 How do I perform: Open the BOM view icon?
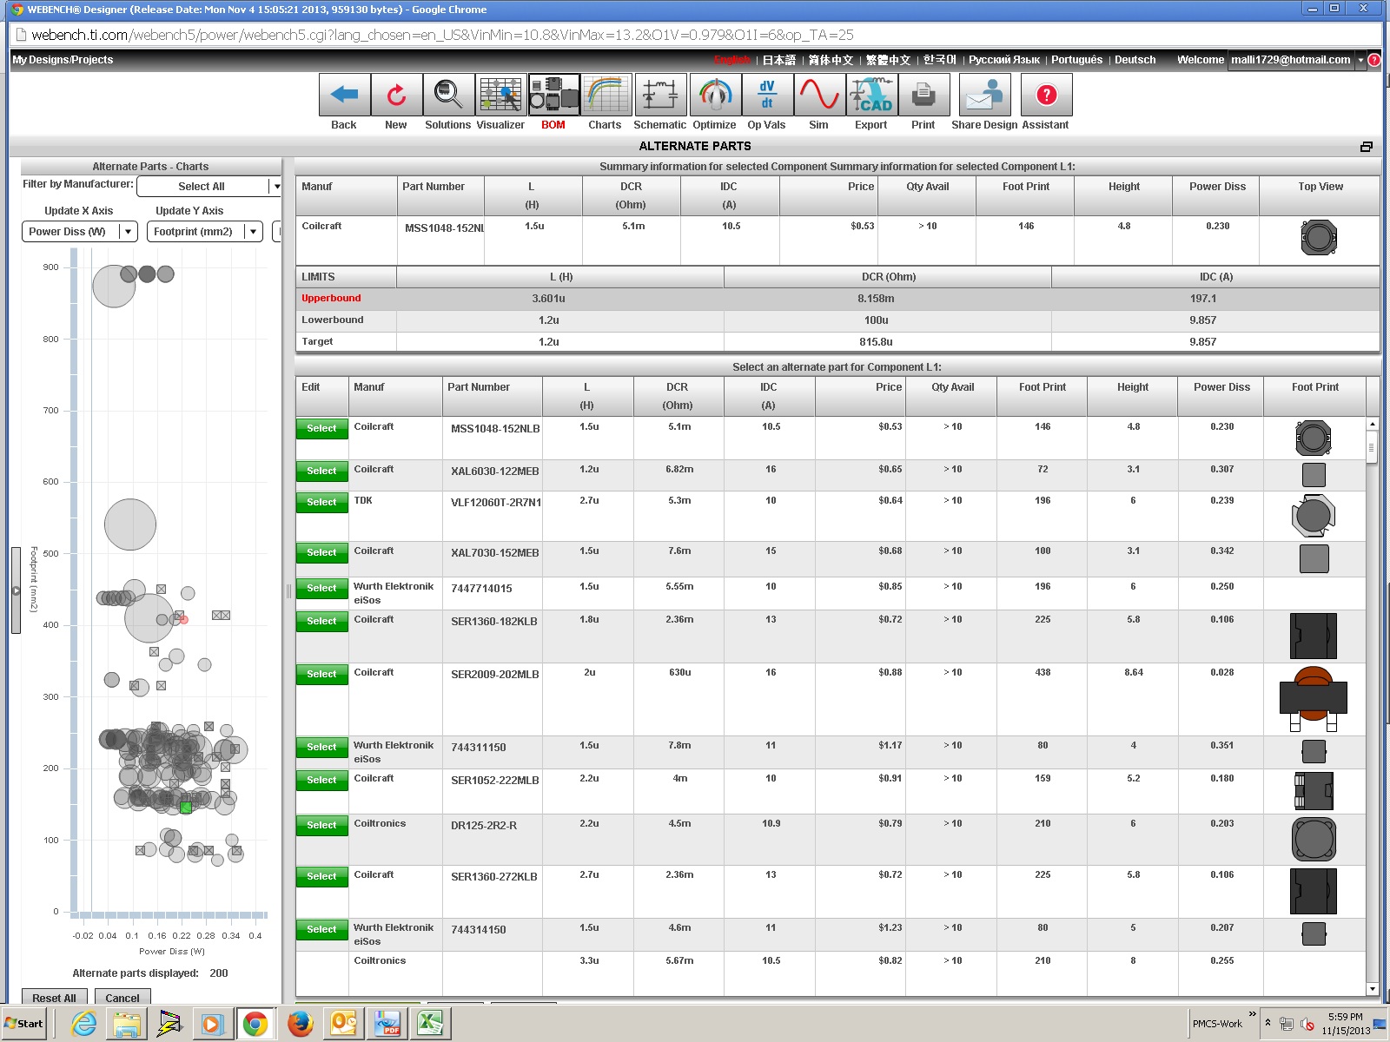[553, 95]
